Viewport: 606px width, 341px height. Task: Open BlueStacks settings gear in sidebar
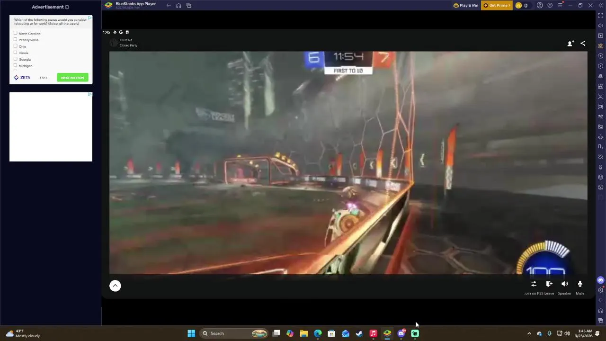pyautogui.click(x=601, y=290)
